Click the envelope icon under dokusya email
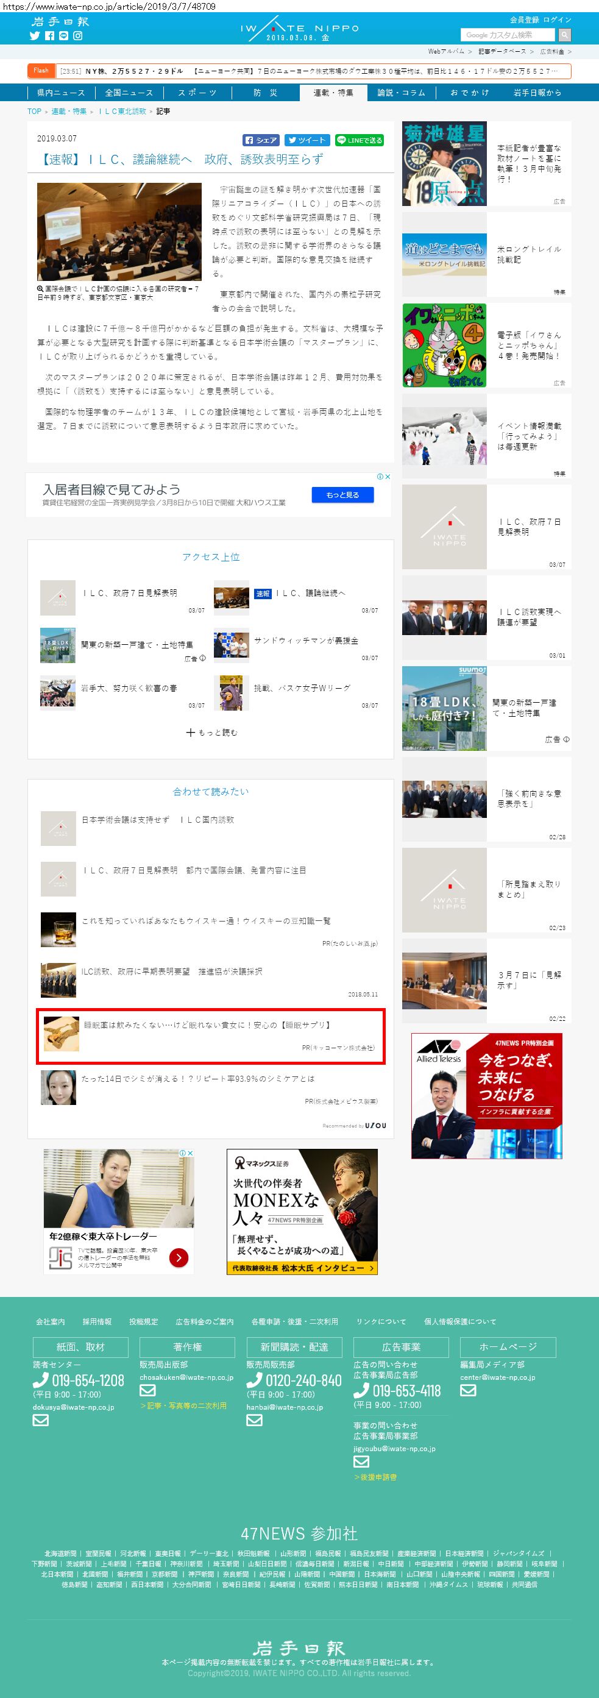 click(41, 1420)
